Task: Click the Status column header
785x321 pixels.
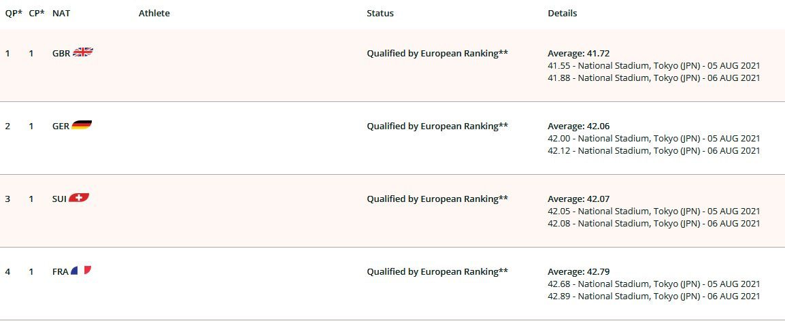Action: 380,14
